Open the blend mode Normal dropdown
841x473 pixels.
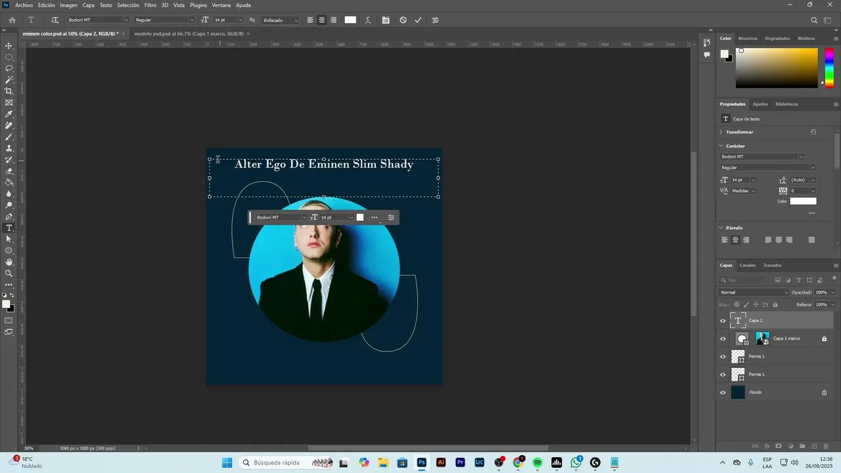[x=754, y=292]
